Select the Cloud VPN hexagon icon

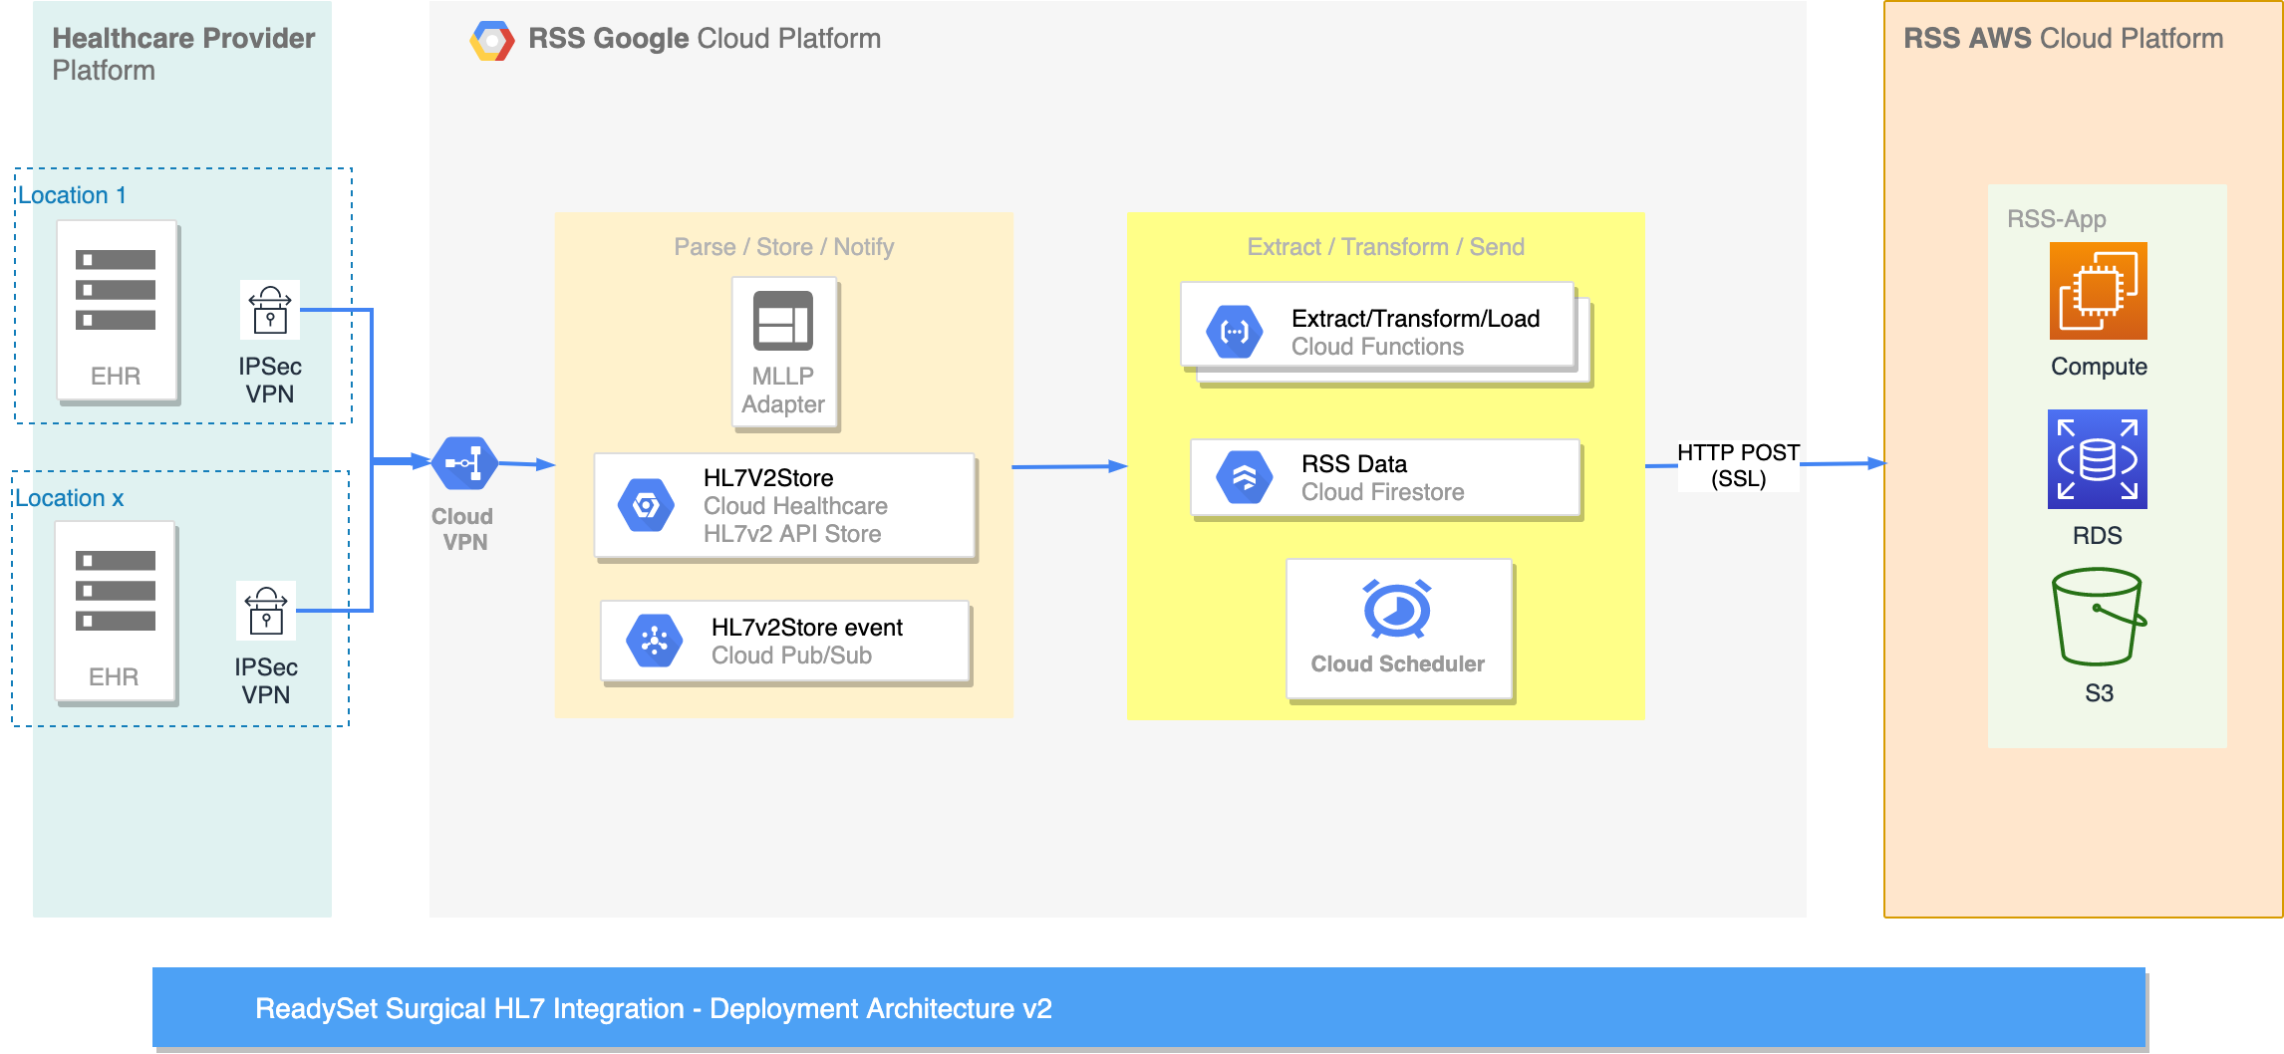click(x=464, y=463)
